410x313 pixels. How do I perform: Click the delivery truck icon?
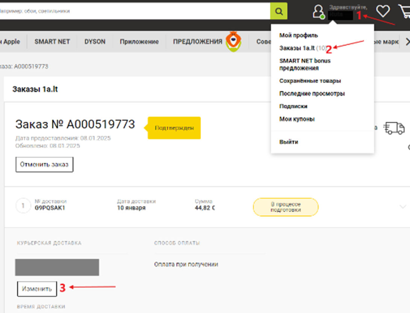point(394,128)
